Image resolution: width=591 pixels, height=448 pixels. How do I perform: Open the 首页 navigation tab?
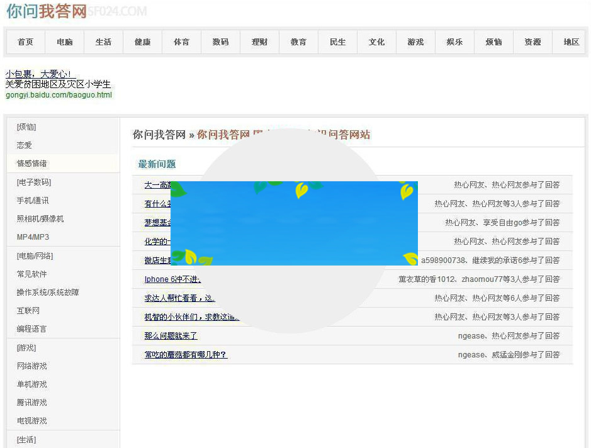click(x=25, y=42)
